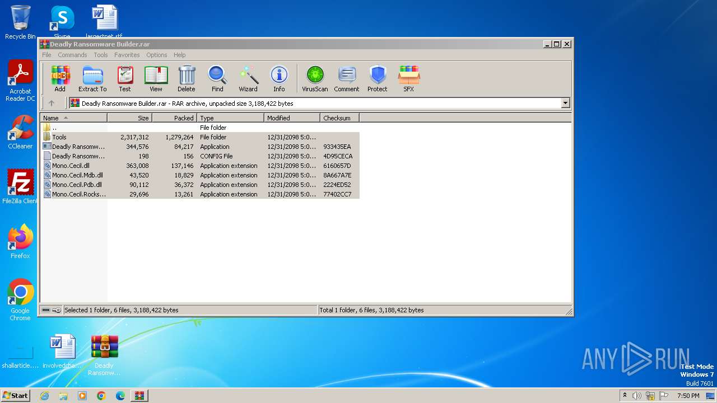The image size is (717, 403).
Task: Click the Delete trash can icon
Action: pos(187,78)
